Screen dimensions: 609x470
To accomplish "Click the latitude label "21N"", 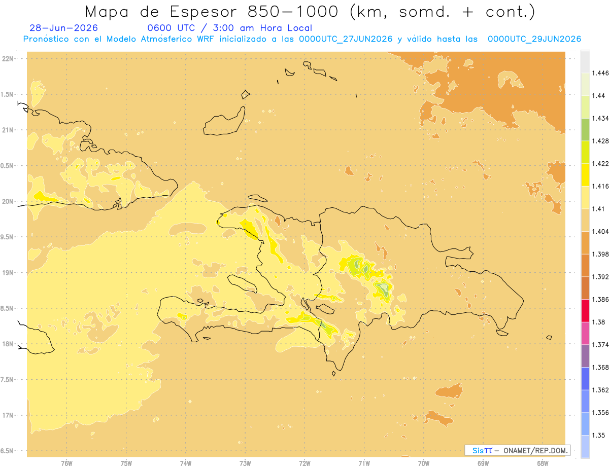I will 9,130.
